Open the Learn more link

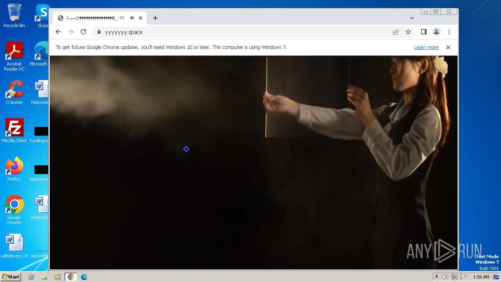426,47
